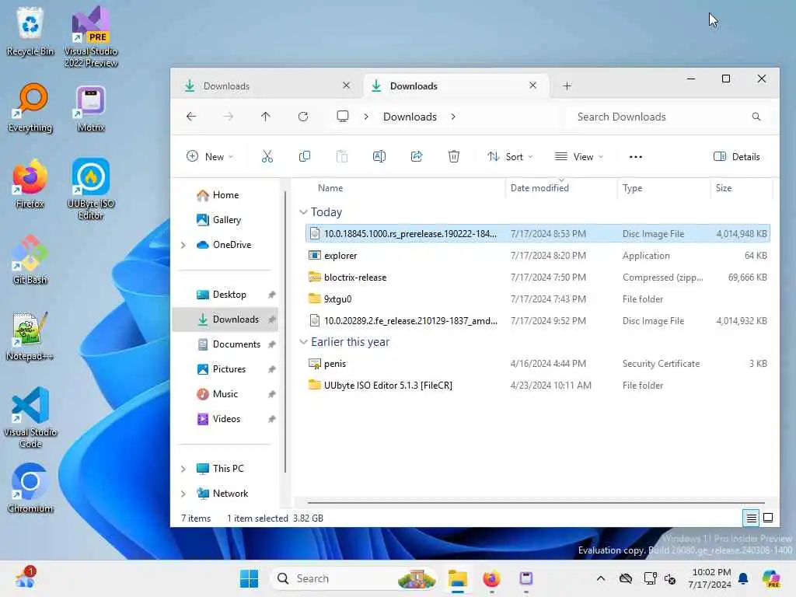
Task: Show hidden tray icons chevron
Action: [601, 578]
